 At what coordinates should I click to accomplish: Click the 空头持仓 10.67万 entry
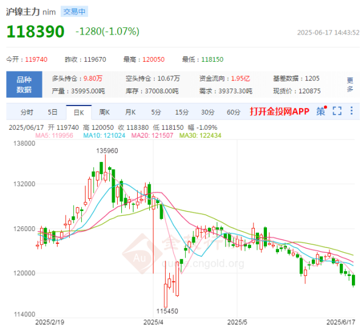[153, 78]
